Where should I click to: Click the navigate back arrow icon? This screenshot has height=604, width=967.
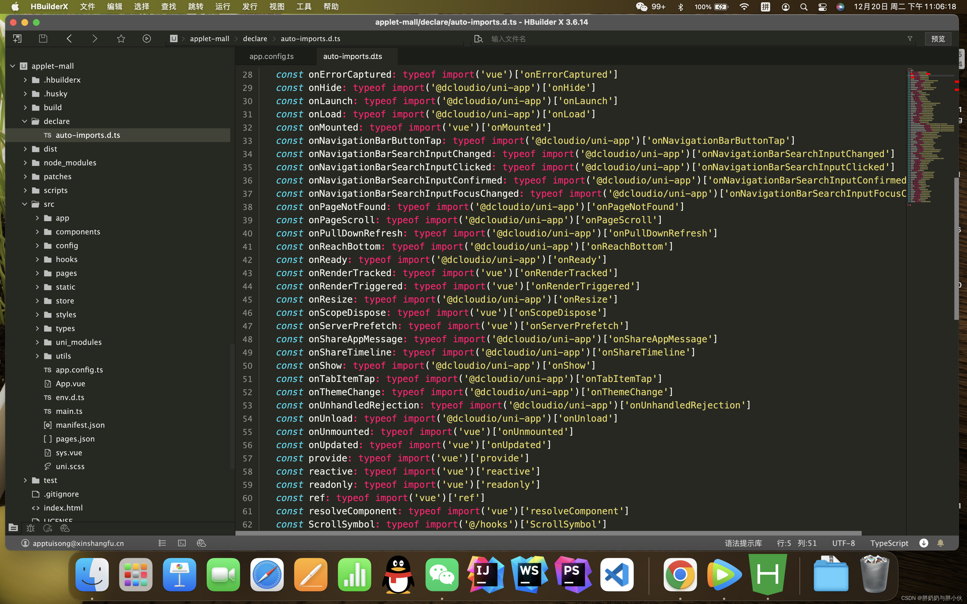pos(69,39)
